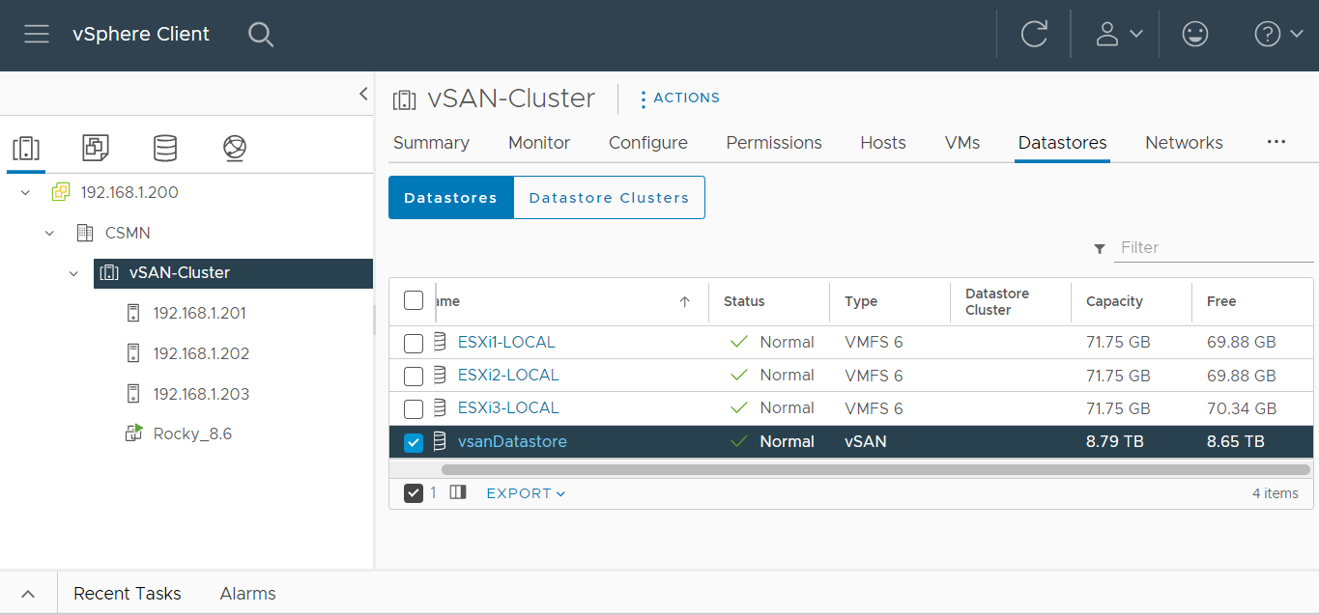Open the ESXi1-LOCAL datastore link
Viewport: 1319px width, 615px height.
[506, 342]
